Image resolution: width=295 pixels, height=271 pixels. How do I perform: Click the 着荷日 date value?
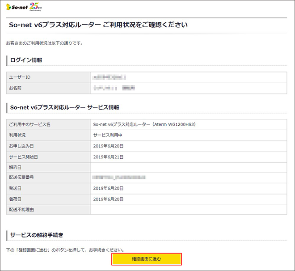click(108, 199)
